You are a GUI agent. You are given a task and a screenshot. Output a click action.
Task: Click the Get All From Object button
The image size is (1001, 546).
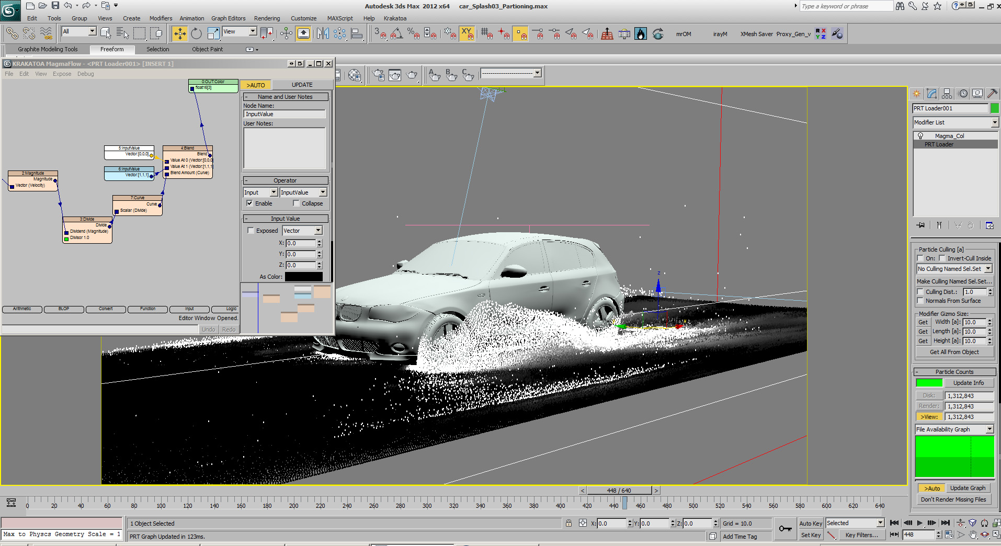click(x=954, y=352)
